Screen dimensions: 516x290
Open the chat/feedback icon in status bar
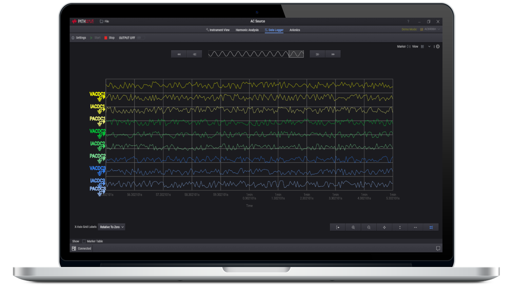(438, 248)
